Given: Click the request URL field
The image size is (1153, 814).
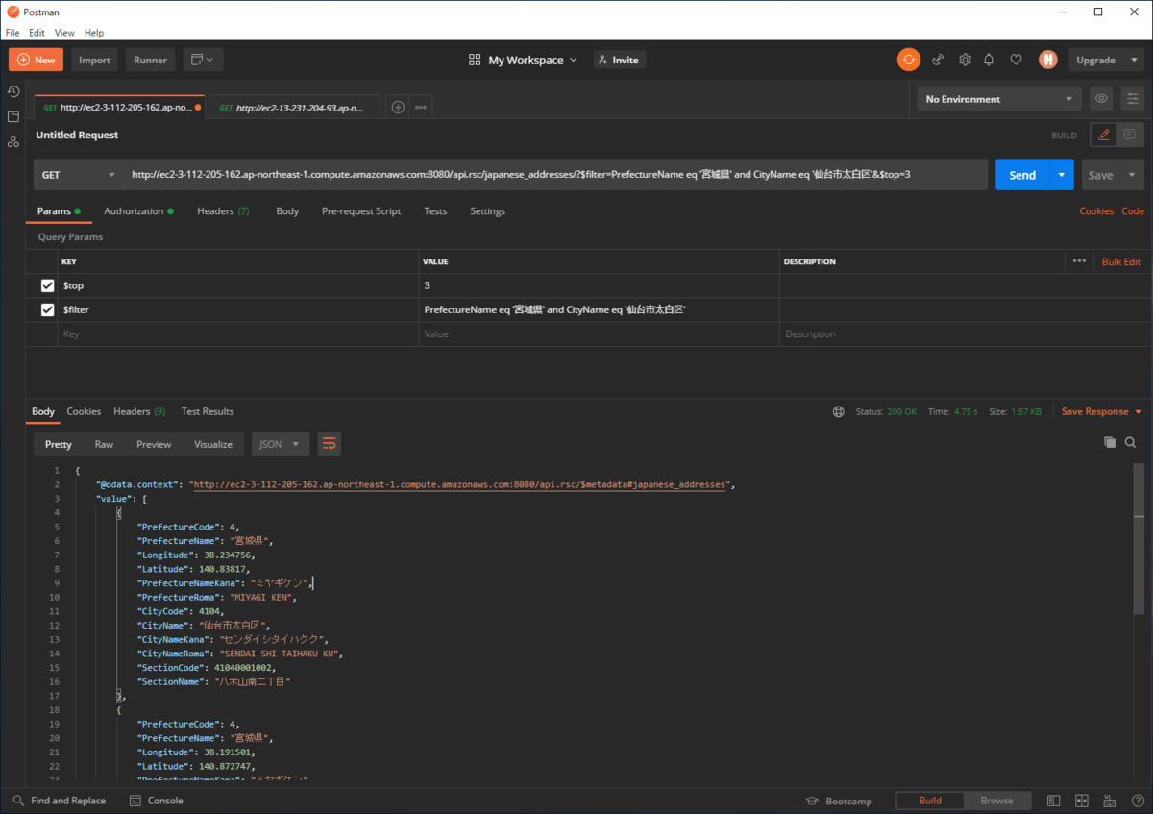Looking at the screenshot, I should (x=555, y=175).
